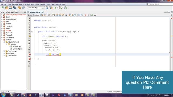Expand the Midterm project node
The image size is (173, 97).
[x=2, y=24]
